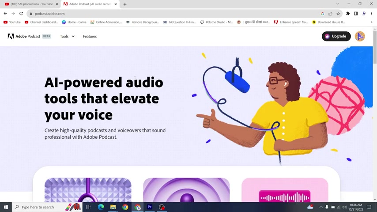
Task: Open Adobe Premiere Pro from taskbar
Action: [x=150, y=207]
